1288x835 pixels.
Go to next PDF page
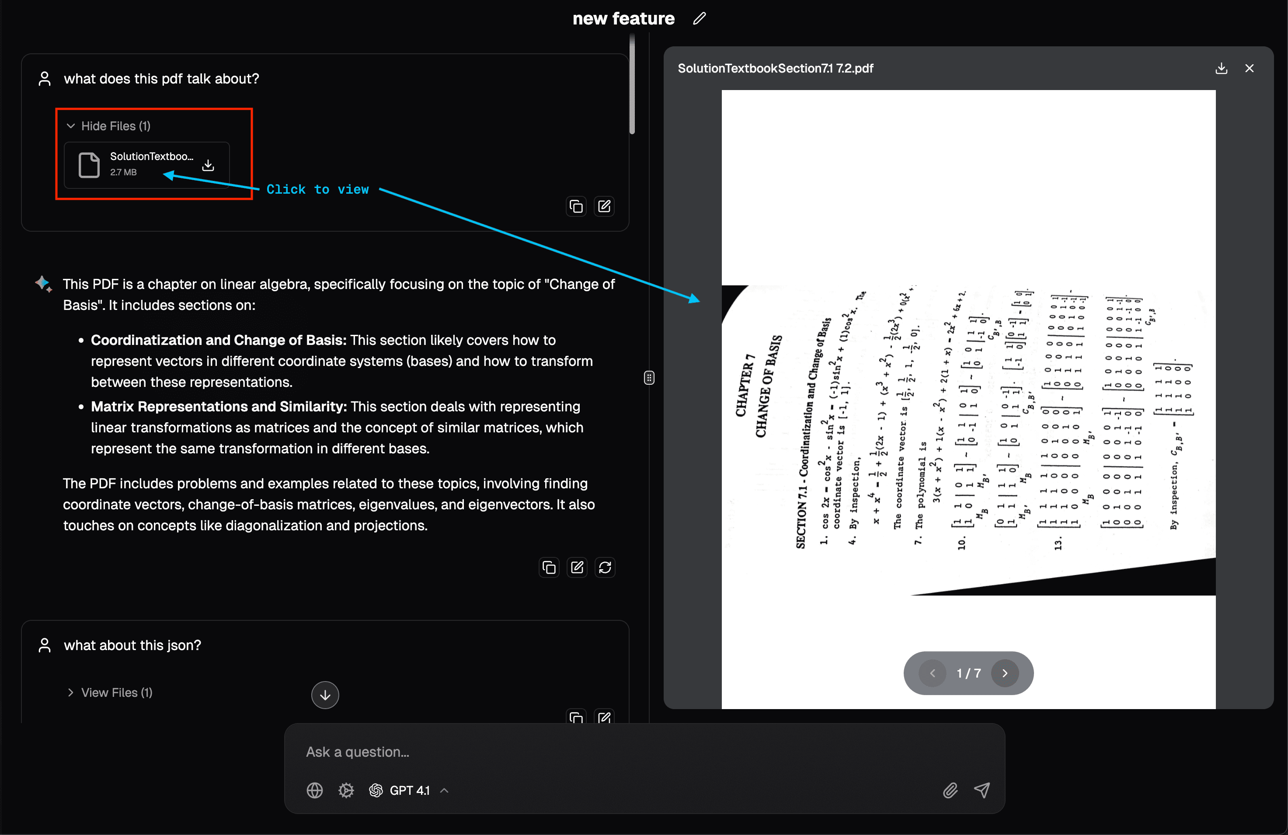1005,673
